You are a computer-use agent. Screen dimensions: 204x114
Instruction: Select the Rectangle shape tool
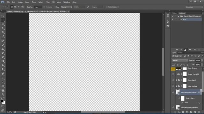tap(3, 86)
